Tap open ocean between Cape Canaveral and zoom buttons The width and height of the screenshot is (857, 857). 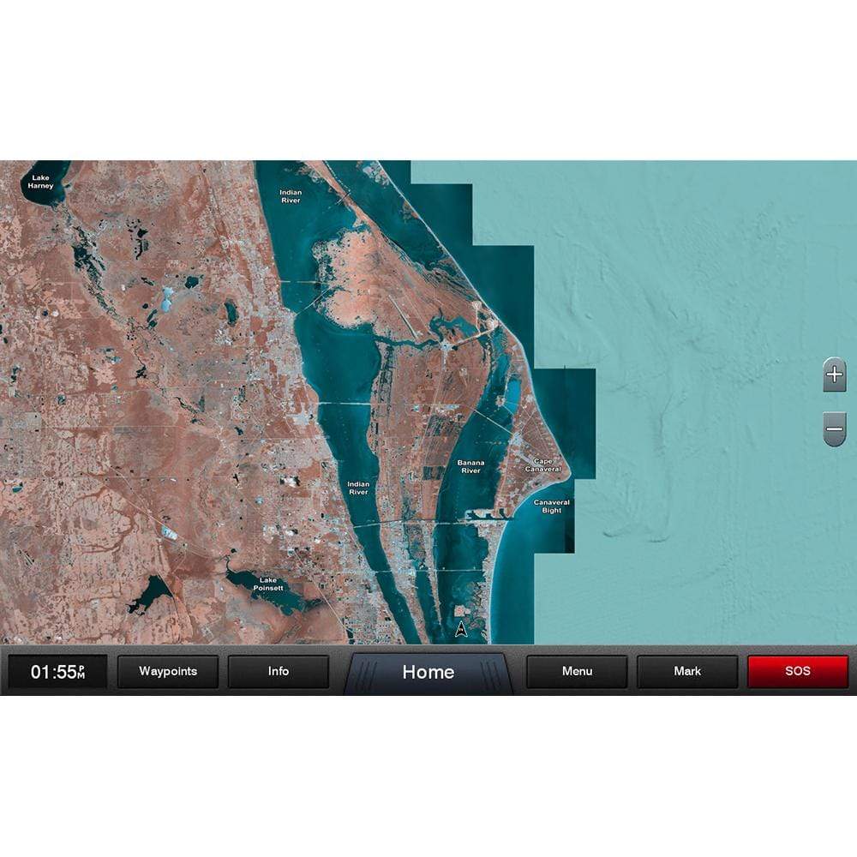703,428
